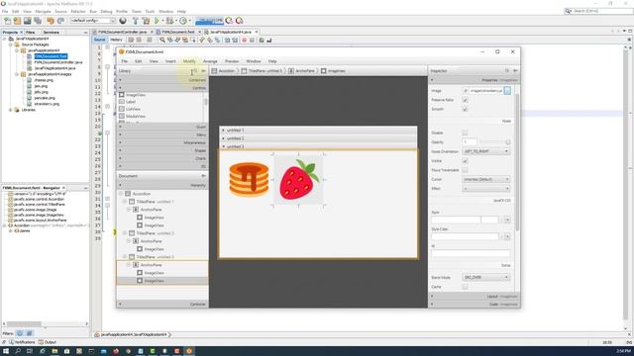The height and width of the screenshot is (356, 634).
Task: Click the New Project icon in NetBeans toolbar
Action: 17,21
